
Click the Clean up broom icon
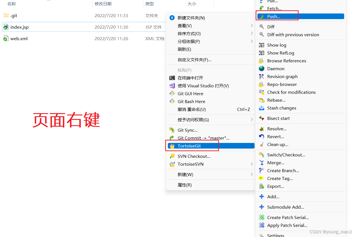coord(262,144)
